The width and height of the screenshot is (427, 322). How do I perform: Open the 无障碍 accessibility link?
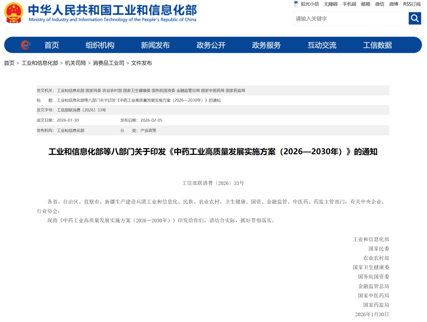coord(331,4)
